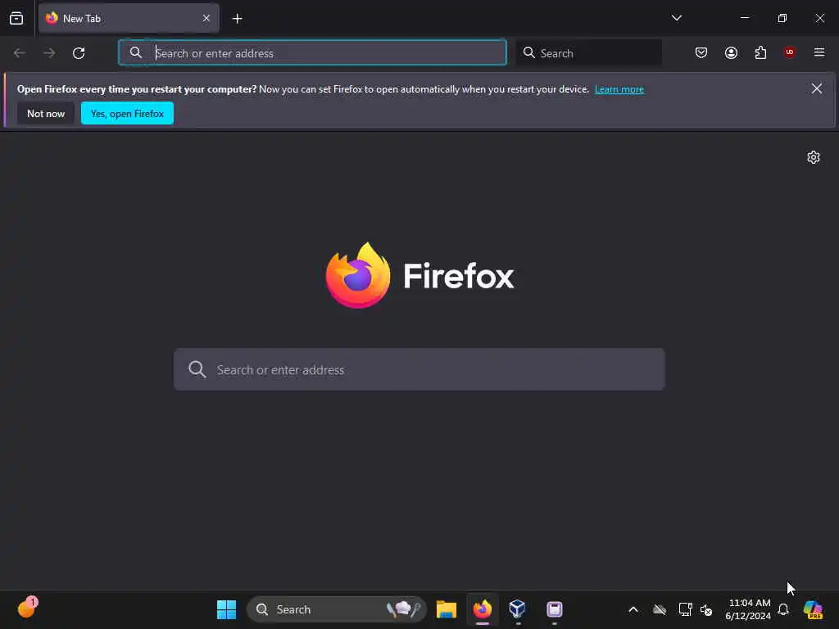The height and width of the screenshot is (629, 839).
Task: Open the purple app taskbar icon
Action: (x=555, y=609)
